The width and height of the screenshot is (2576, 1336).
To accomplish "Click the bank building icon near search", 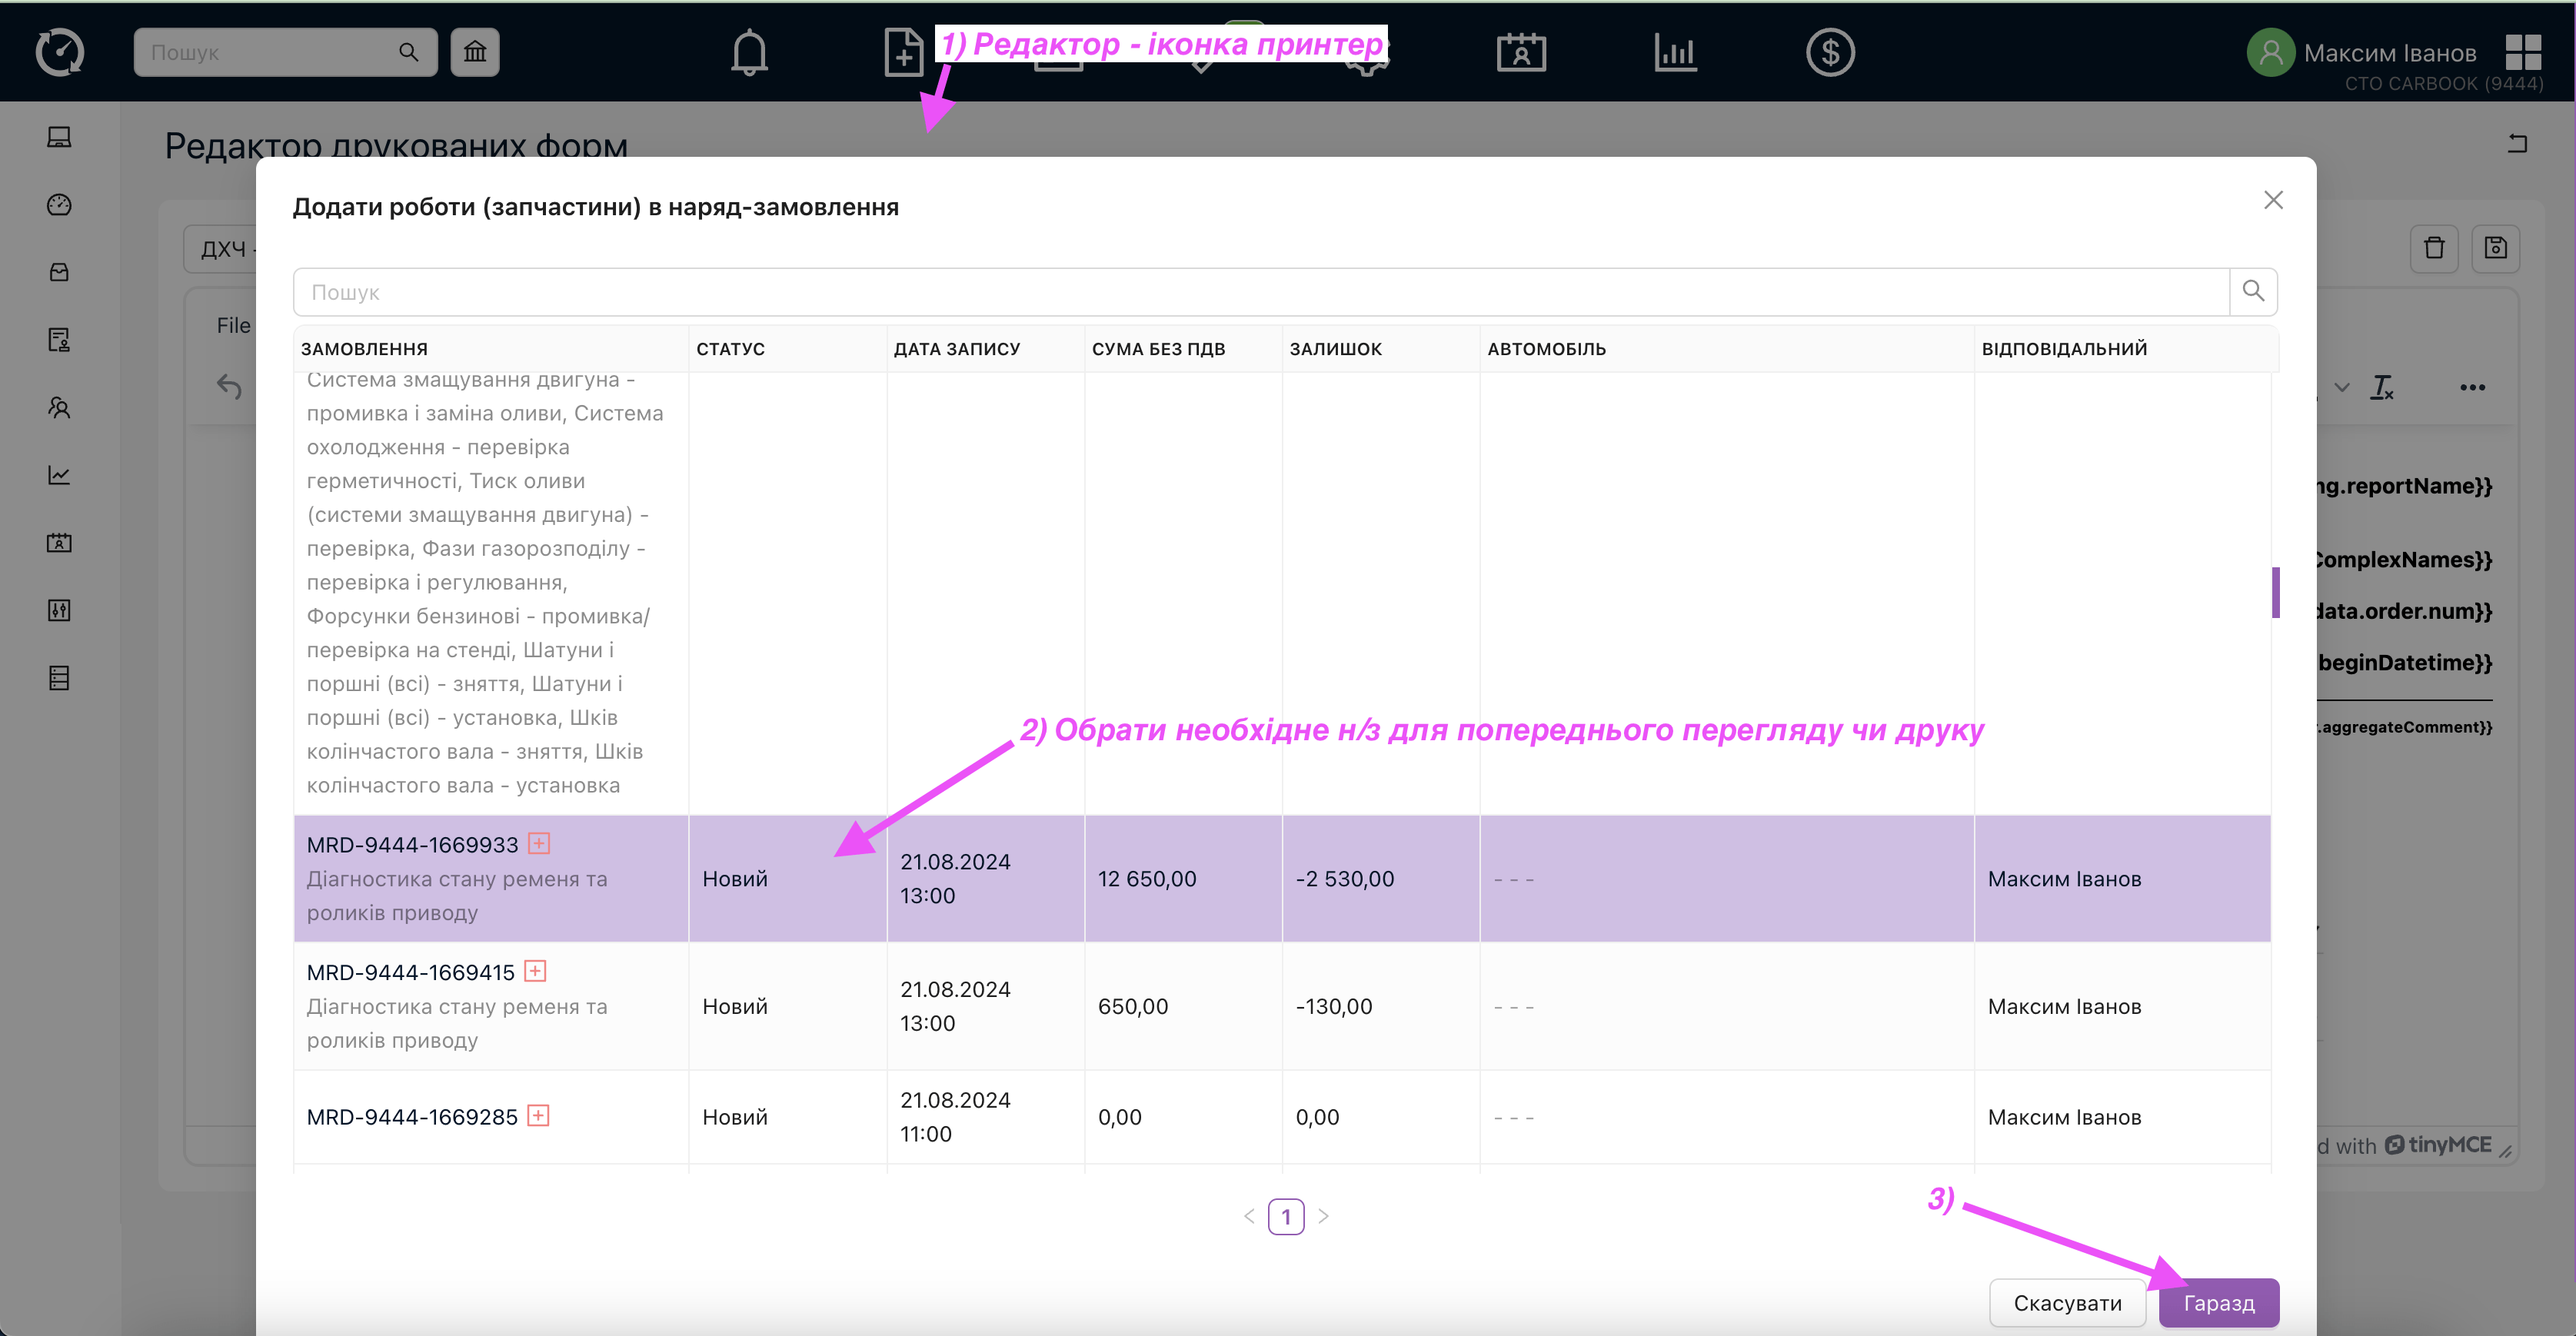I will [475, 52].
